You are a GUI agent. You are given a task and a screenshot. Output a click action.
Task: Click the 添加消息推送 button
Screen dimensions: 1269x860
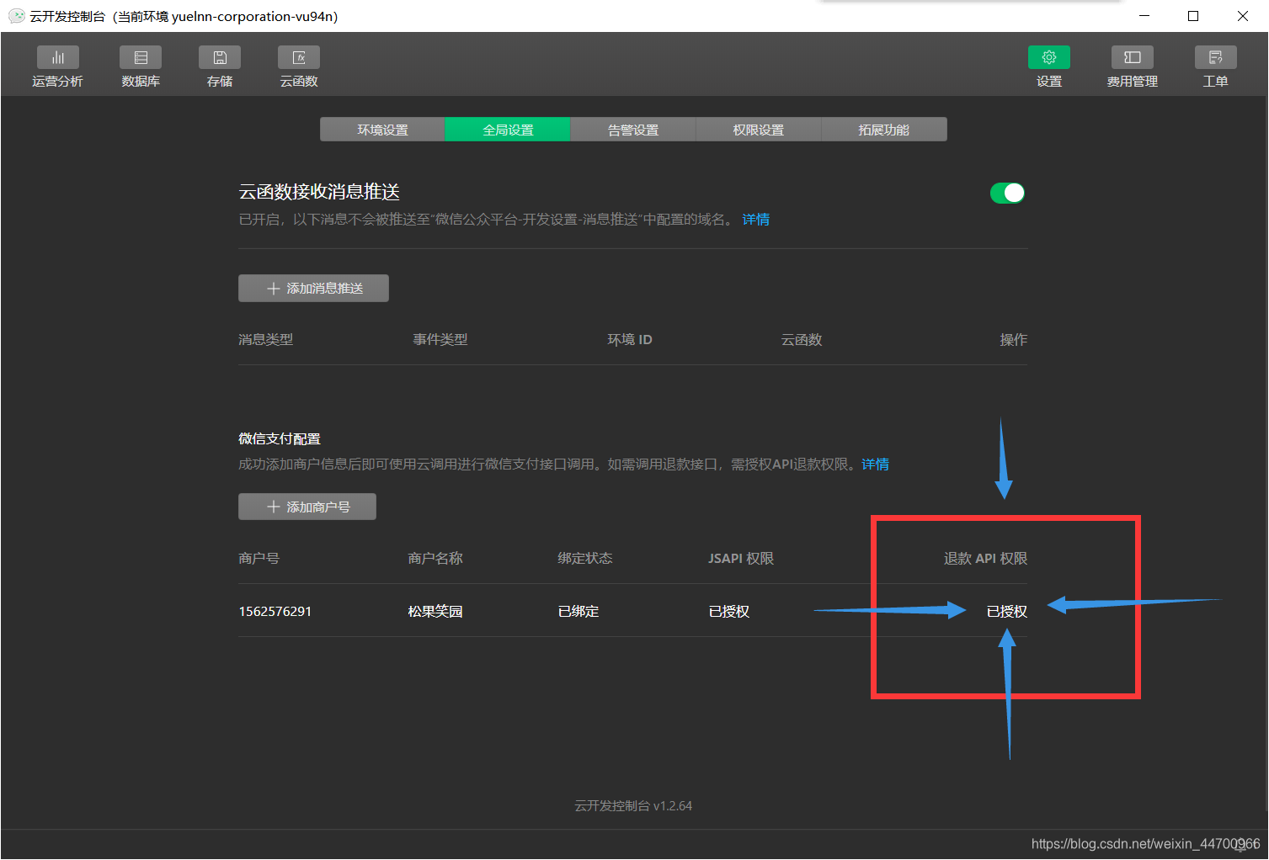pos(313,288)
